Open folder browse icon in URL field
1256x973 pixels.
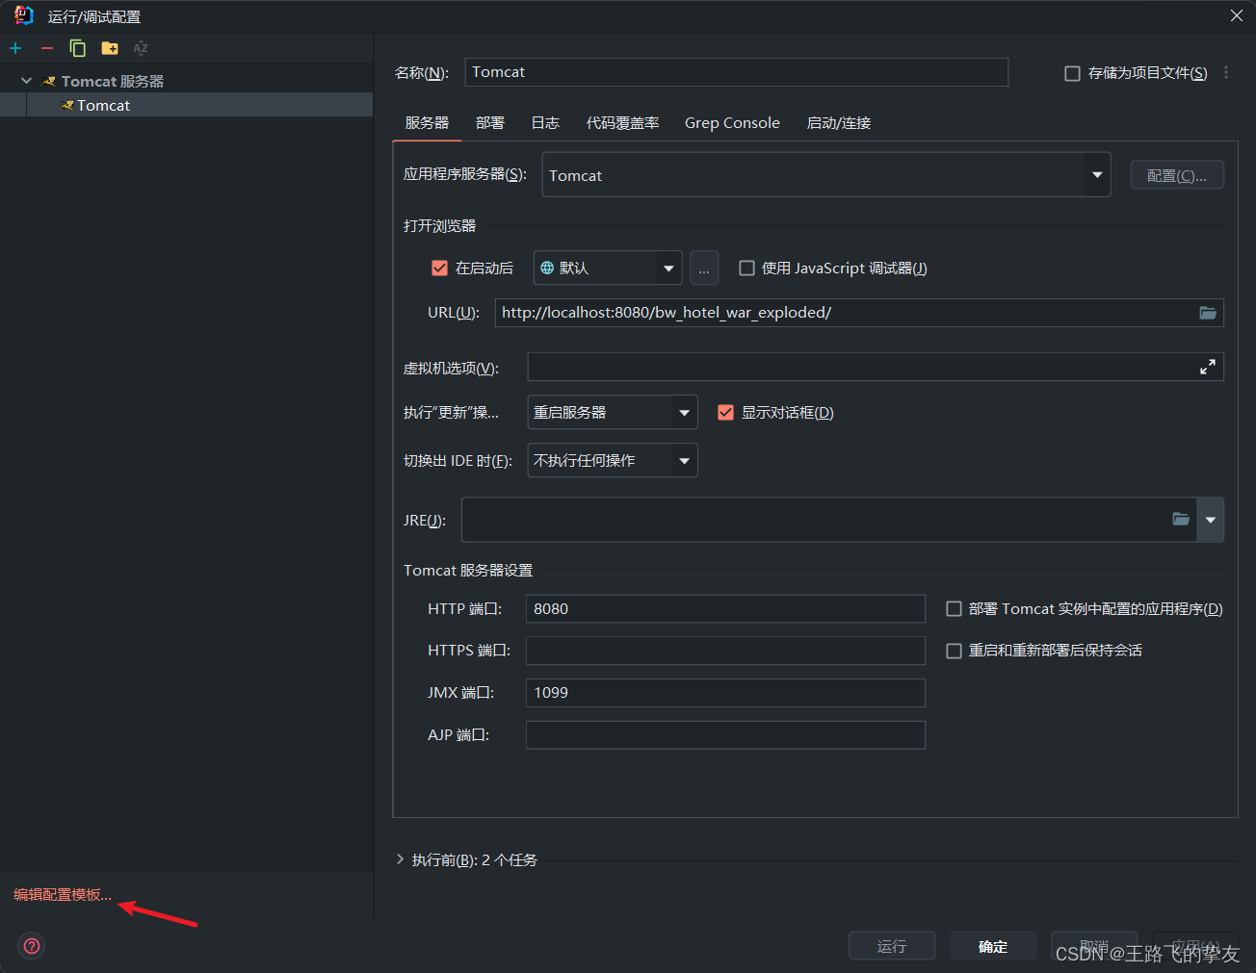pyautogui.click(x=1208, y=313)
